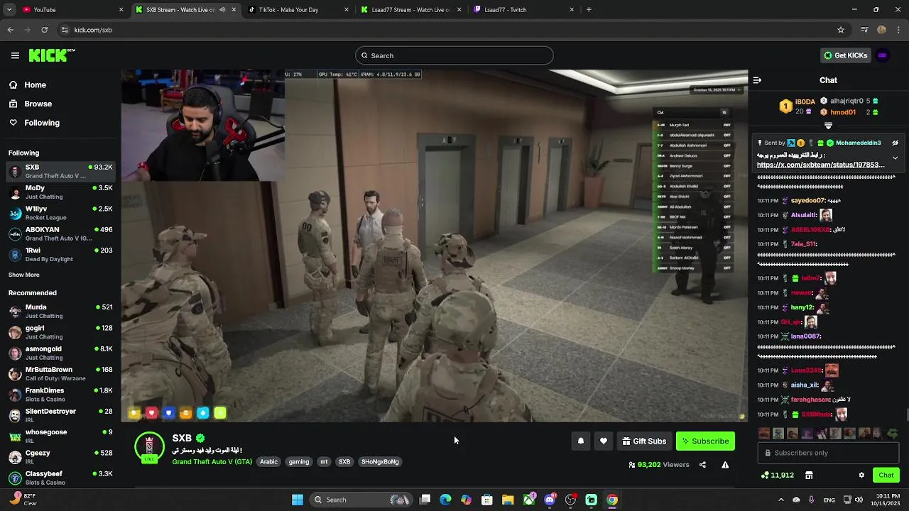Select W1llyv Rocket League channel
The width and height of the screenshot is (909, 511).
pos(60,213)
